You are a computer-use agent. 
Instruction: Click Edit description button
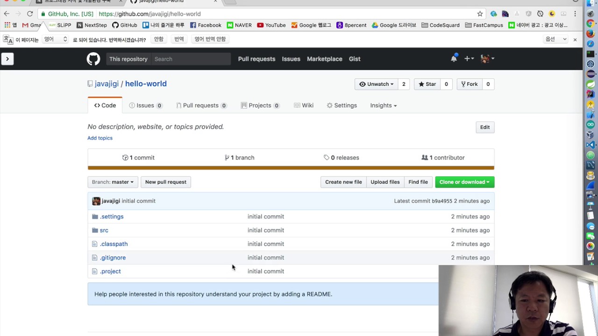click(485, 127)
